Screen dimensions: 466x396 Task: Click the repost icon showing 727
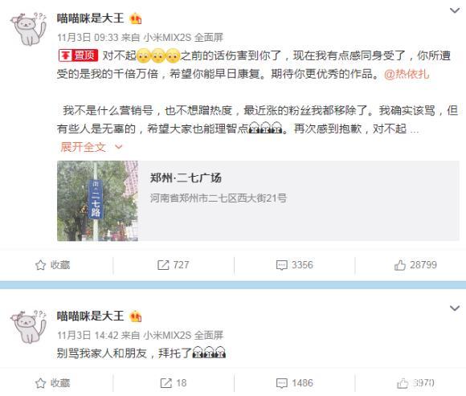(x=163, y=265)
